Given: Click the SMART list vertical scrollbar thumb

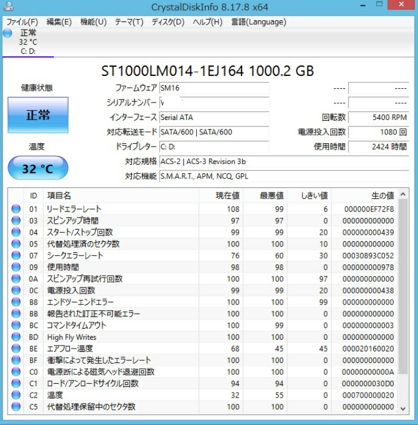Looking at the screenshot, I should pyautogui.click(x=403, y=286).
